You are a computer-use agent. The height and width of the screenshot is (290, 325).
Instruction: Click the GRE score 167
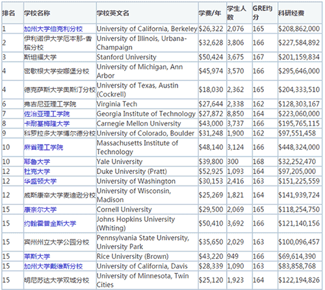click(x=258, y=57)
